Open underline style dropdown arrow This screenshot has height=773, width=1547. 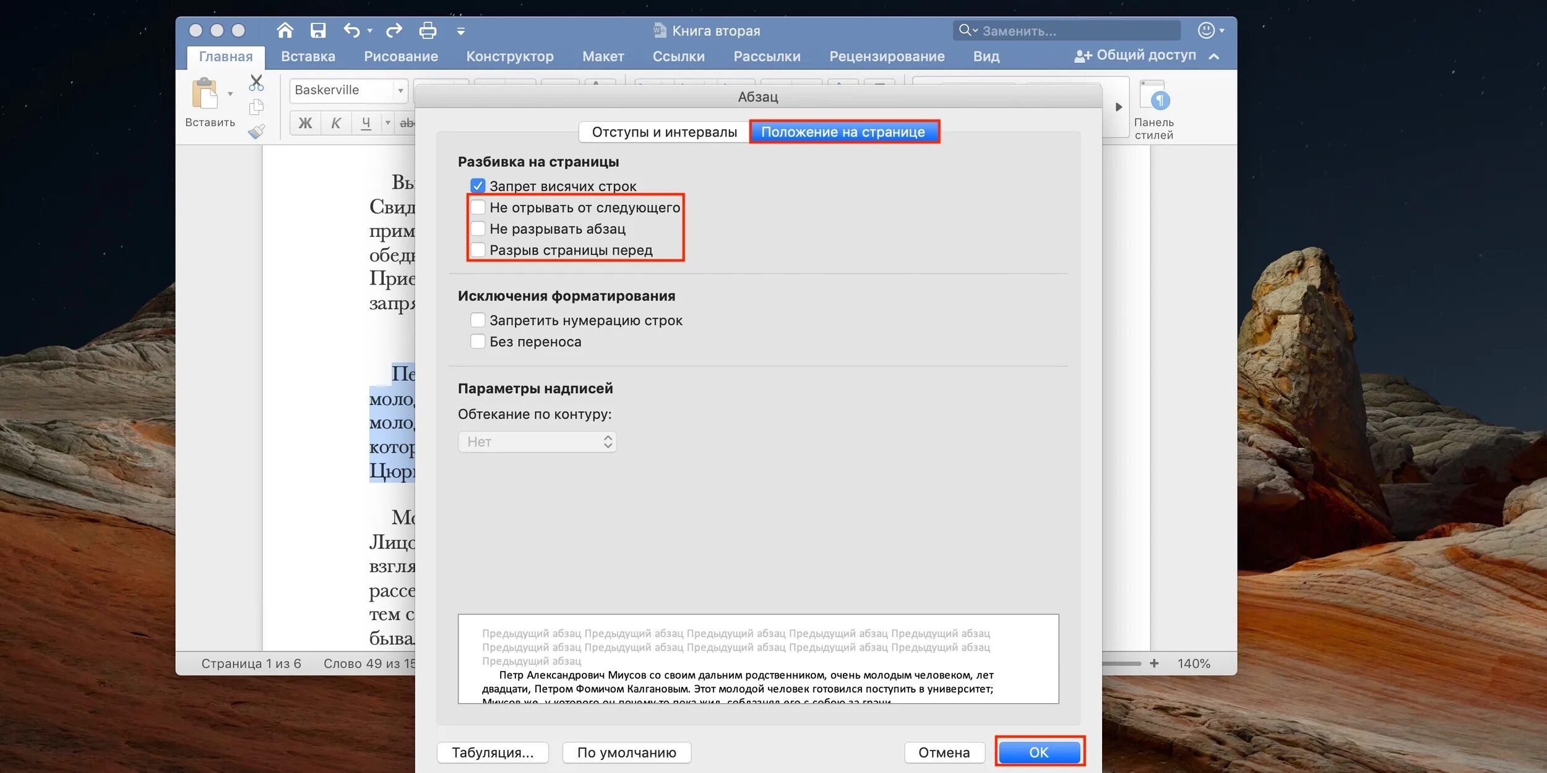pyautogui.click(x=388, y=123)
